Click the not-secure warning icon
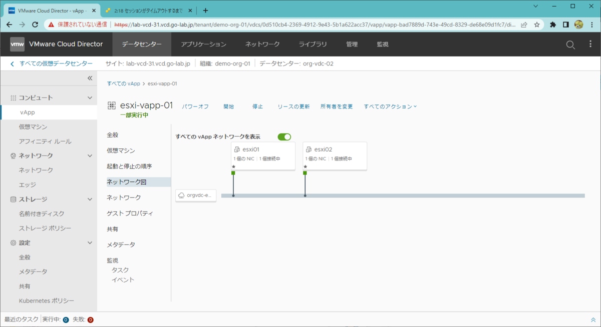Viewport: 601px width, 327px height. [51, 24]
